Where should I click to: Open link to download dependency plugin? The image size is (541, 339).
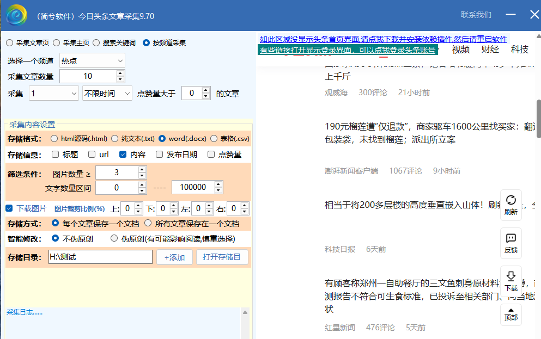click(384, 39)
